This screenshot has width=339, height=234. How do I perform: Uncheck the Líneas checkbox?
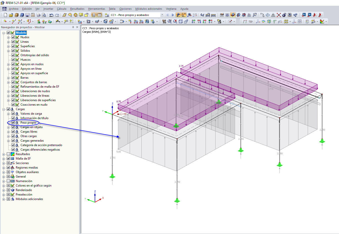(x=13, y=42)
